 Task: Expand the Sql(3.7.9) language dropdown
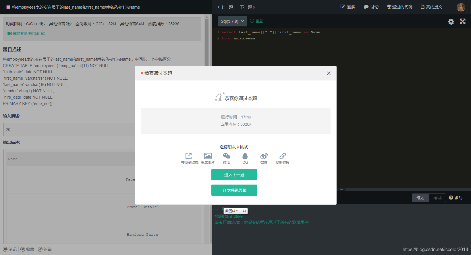click(x=232, y=21)
